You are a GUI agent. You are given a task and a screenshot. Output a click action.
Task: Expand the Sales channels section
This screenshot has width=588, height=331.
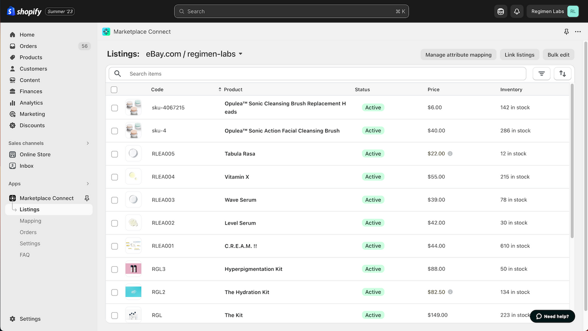[x=87, y=143]
